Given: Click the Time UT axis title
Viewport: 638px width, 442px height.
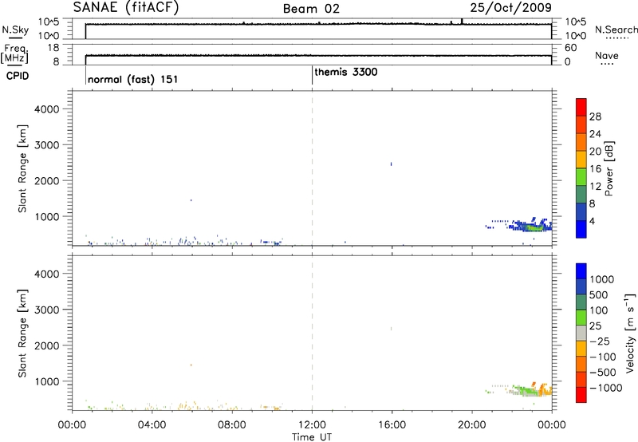Looking at the screenshot, I should 312,437.
